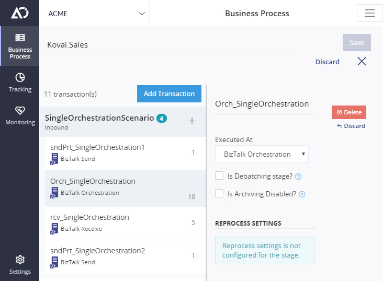Collapse the SingleOrchestrationScenario transaction header
The width and height of the screenshot is (383, 281).
tap(122, 122)
